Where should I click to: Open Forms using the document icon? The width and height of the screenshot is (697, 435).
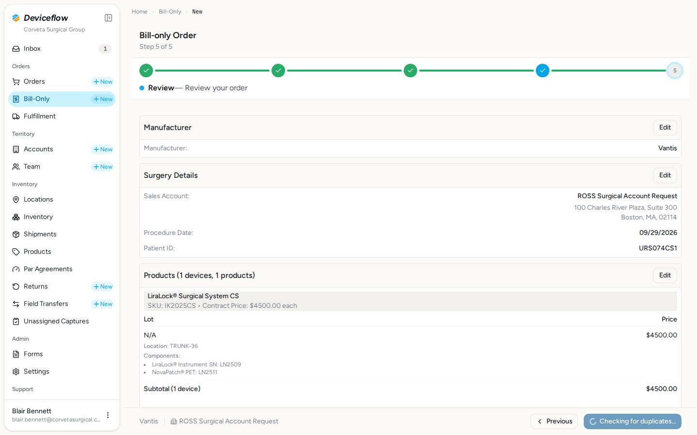(16, 354)
